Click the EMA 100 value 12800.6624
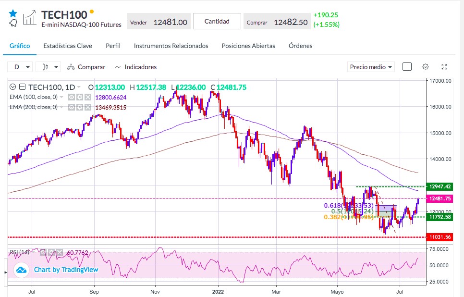Screen dimensions: 464x297 click(x=110, y=98)
